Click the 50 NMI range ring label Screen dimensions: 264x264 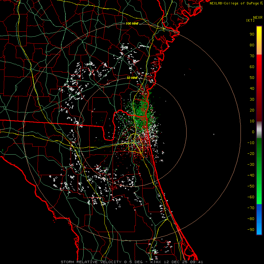pyautogui.click(x=132, y=78)
